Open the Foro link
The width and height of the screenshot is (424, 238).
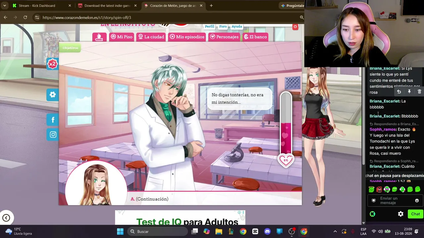coord(223,26)
